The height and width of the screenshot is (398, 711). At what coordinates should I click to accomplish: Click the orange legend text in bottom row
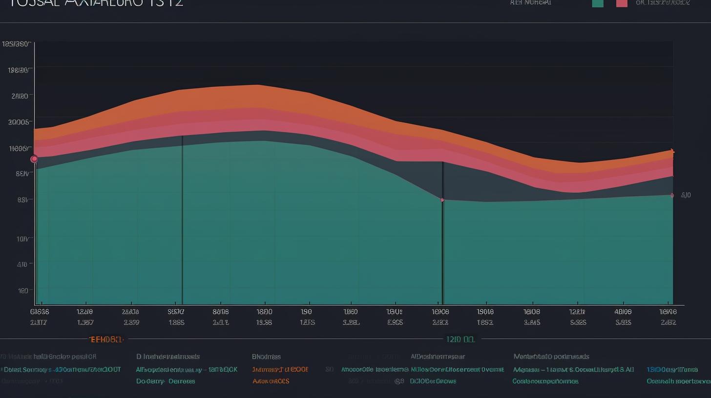(280, 370)
